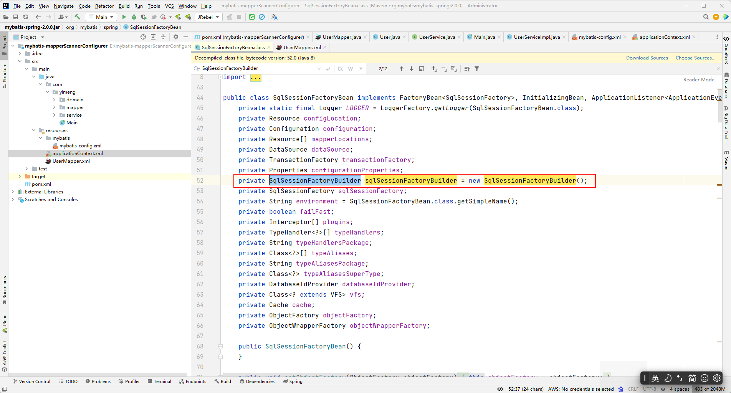Switch to UserMapper.java tab
This screenshot has width=731, height=393.
[341, 37]
